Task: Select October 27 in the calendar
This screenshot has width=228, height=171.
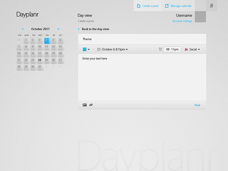Action: [61, 61]
